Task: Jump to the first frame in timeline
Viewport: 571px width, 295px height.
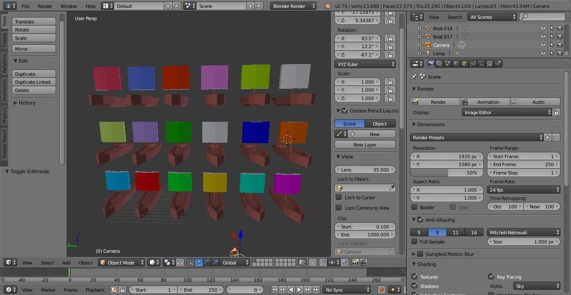Action: coord(274,290)
